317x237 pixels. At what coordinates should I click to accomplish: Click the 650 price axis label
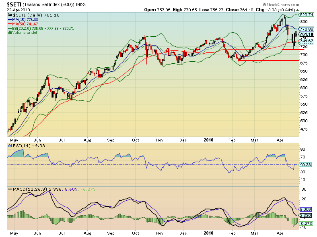tap(304, 71)
